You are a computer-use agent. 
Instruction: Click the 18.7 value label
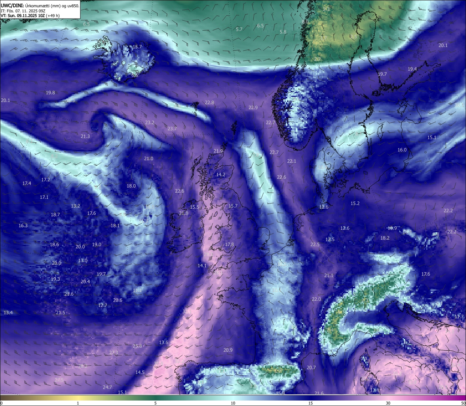tap(55, 215)
